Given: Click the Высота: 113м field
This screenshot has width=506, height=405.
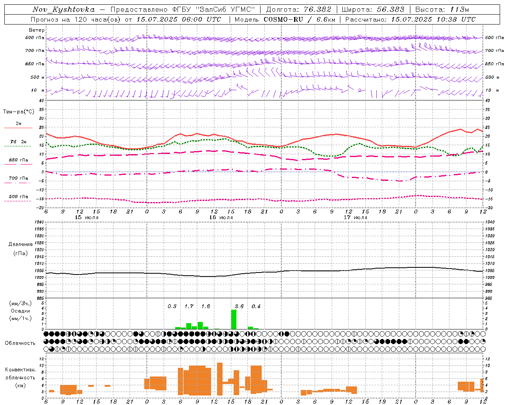Looking at the screenshot, I should point(442,9).
